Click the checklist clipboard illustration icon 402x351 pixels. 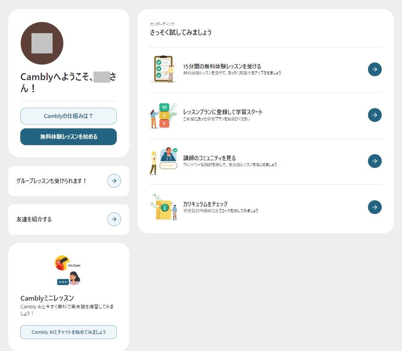pyautogui.click(x=164, y=69)
